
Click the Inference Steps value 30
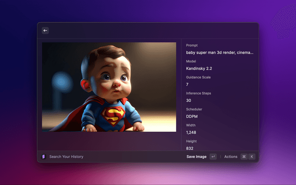(x=189, y=100)
